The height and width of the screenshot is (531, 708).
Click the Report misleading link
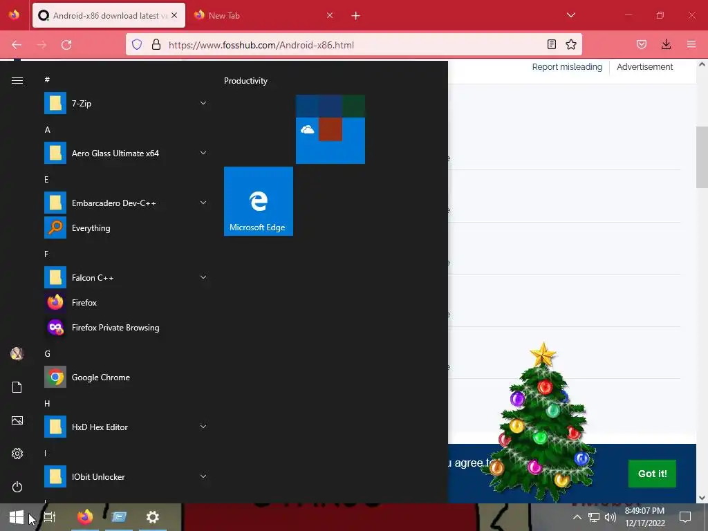[567, 67]
